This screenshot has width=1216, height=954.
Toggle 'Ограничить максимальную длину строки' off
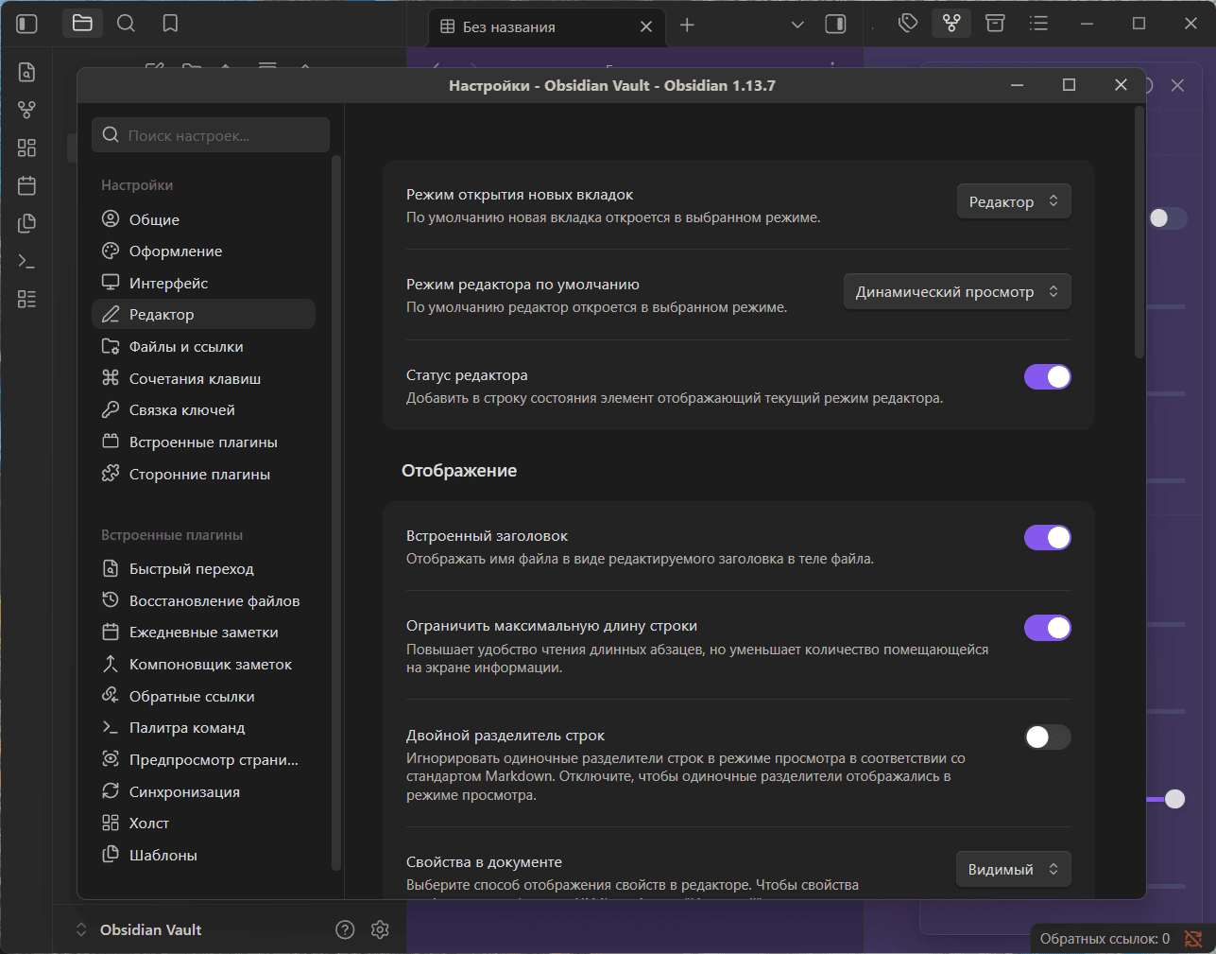pos(1048,628)
